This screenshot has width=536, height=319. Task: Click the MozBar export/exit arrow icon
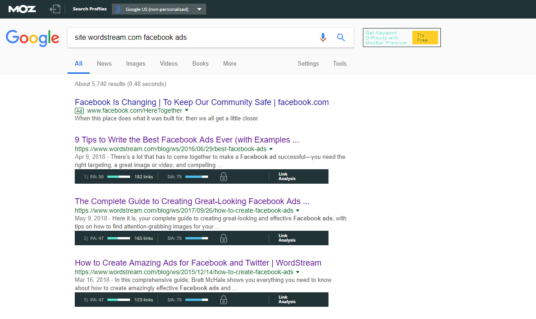coord(55,9)
